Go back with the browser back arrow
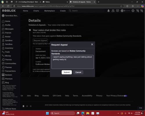145x116 pixels. click(x=3, y=6)
